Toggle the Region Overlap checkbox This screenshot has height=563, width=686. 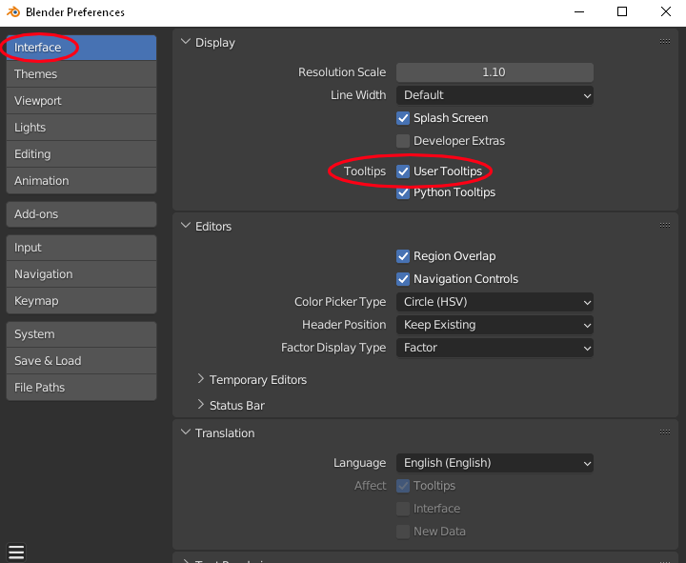coord(403,256)
